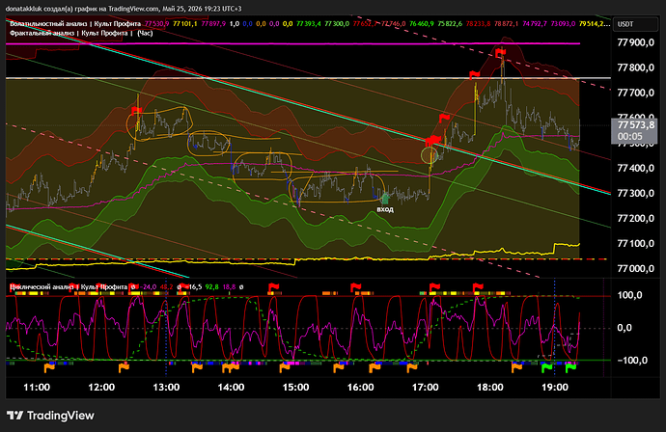This screenshot has width=666, height=432.
Task: Click the oscillator red flag just before 16:00
Action: pos(356,288)
